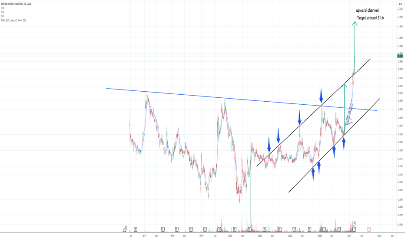This screenshot has height=239, width=405.
Task: Click the 2024 label on the time axis
Action: [349, 236]
